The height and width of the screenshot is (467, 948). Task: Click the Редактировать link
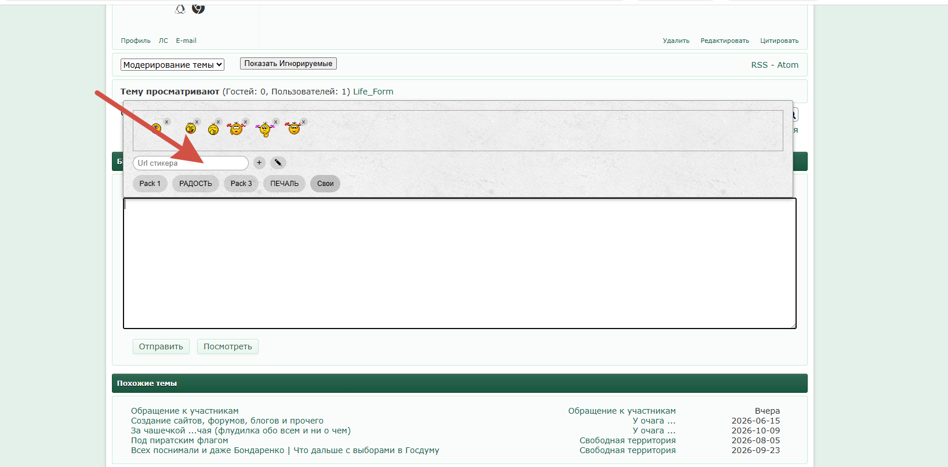click(x=725, y=41)
